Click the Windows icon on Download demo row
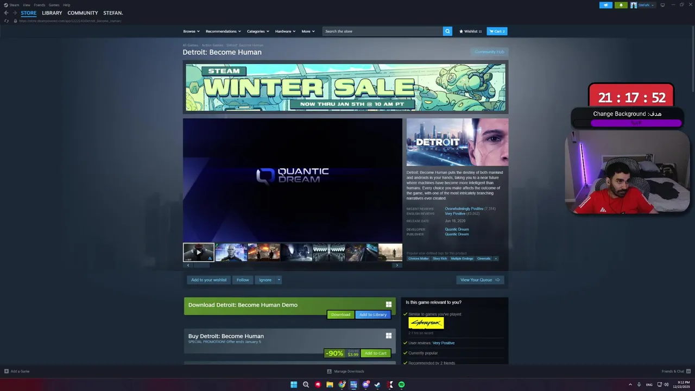 tap(388, 305)
